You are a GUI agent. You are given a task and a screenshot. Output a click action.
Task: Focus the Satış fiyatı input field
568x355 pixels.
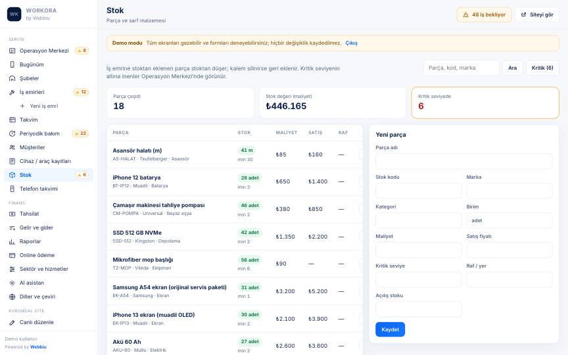[509, 250]
